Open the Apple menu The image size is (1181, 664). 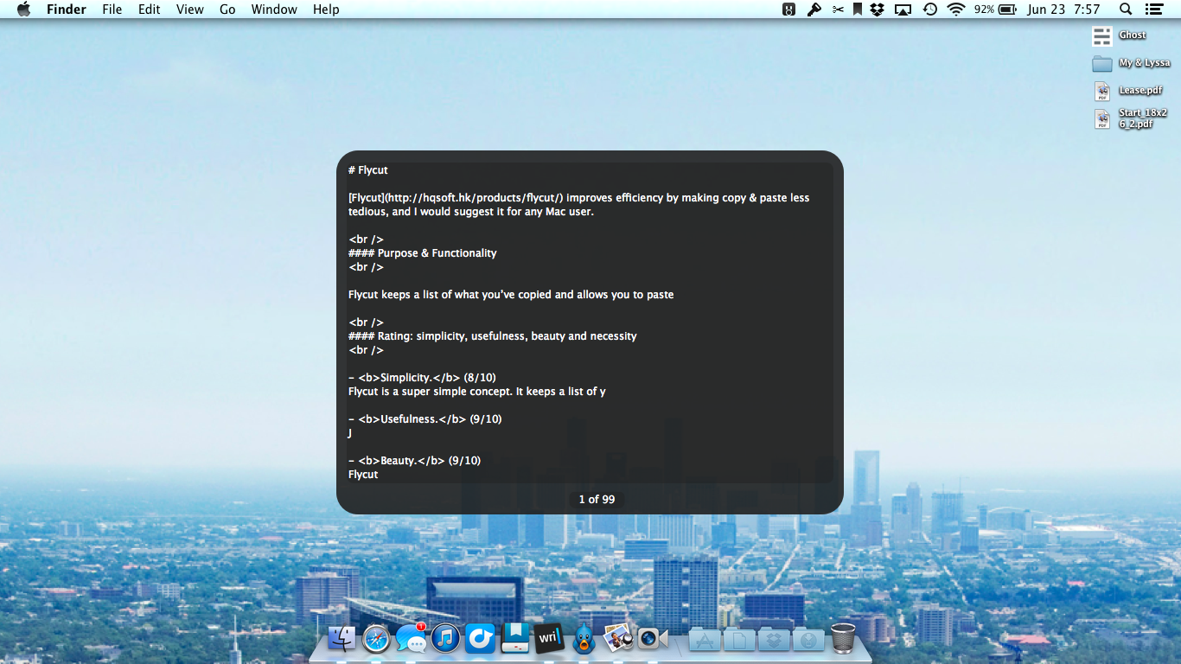[x=23, y=10]
